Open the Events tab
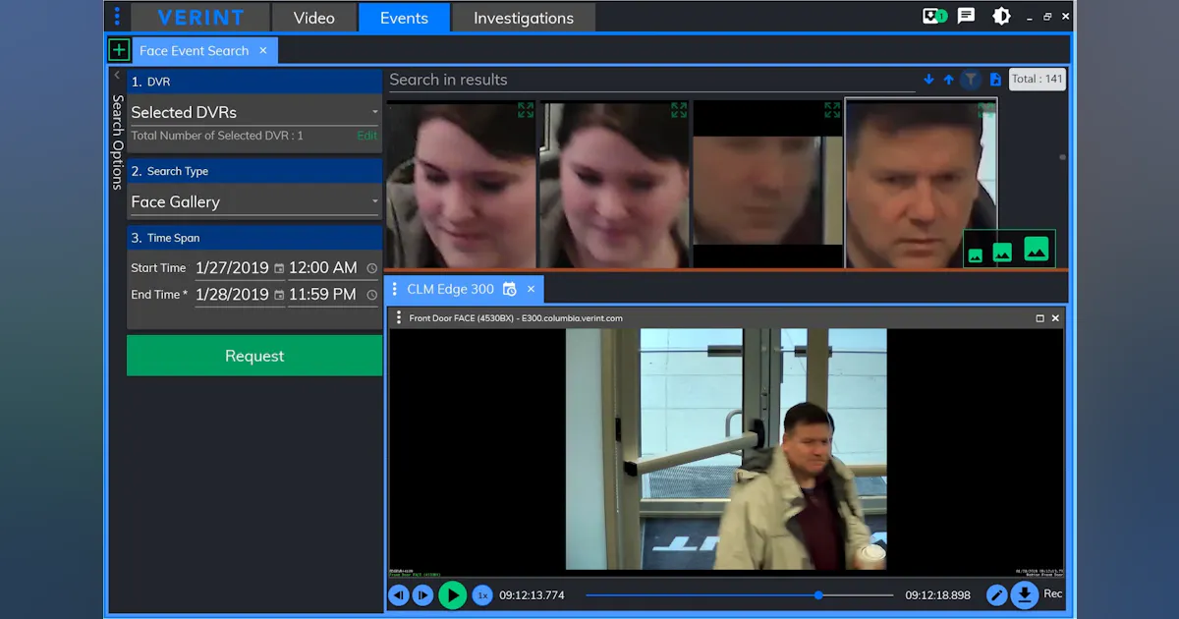Viewport: 1179px width, 619px height. 404,18
